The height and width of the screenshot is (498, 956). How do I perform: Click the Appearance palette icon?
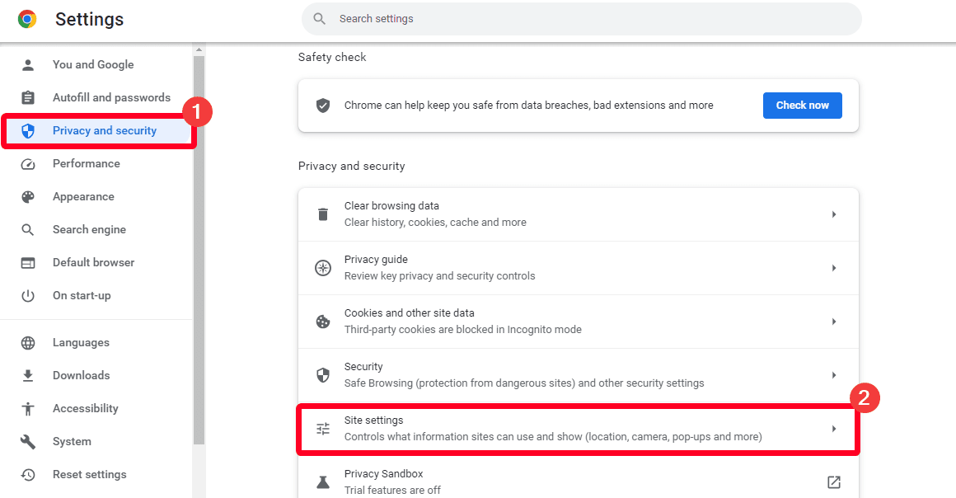point(29,196)
